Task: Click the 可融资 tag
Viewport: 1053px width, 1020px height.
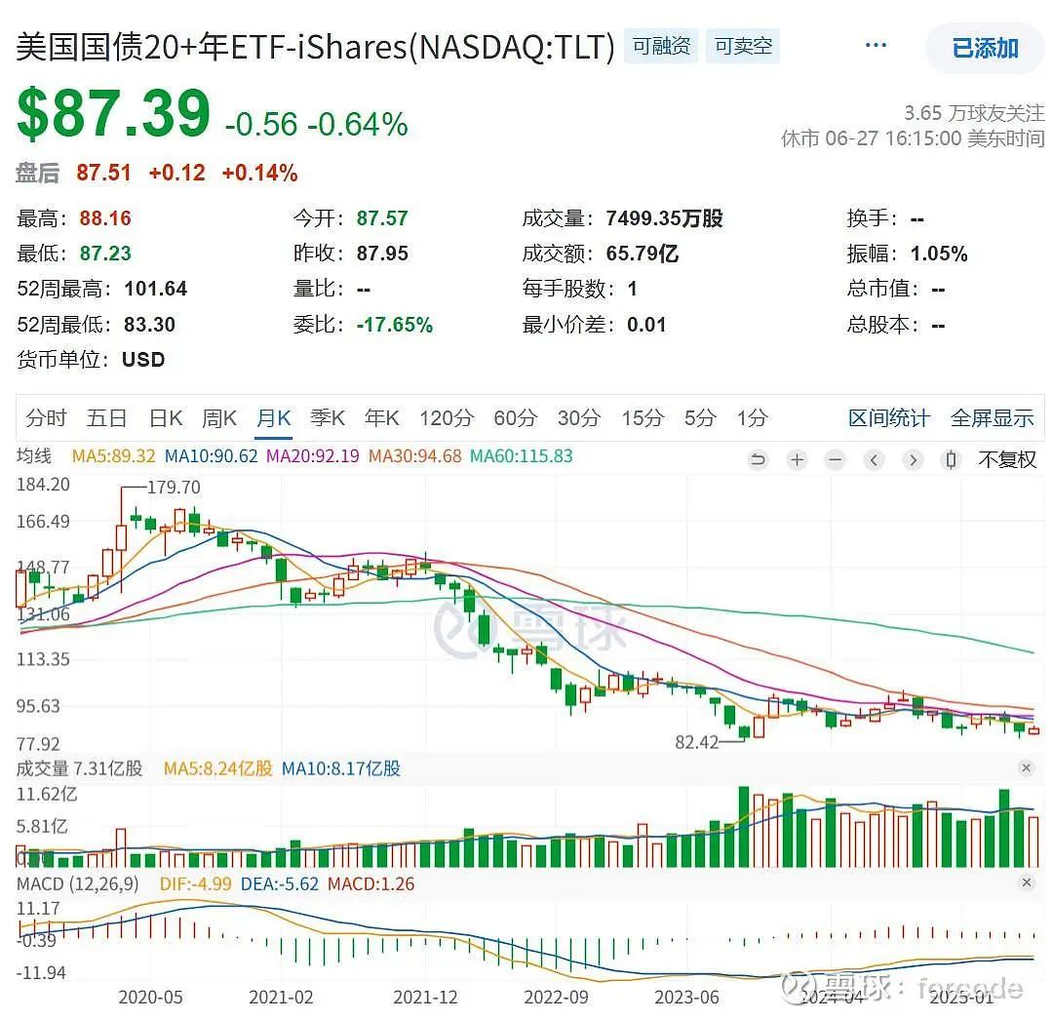Action: pos(661,47)
